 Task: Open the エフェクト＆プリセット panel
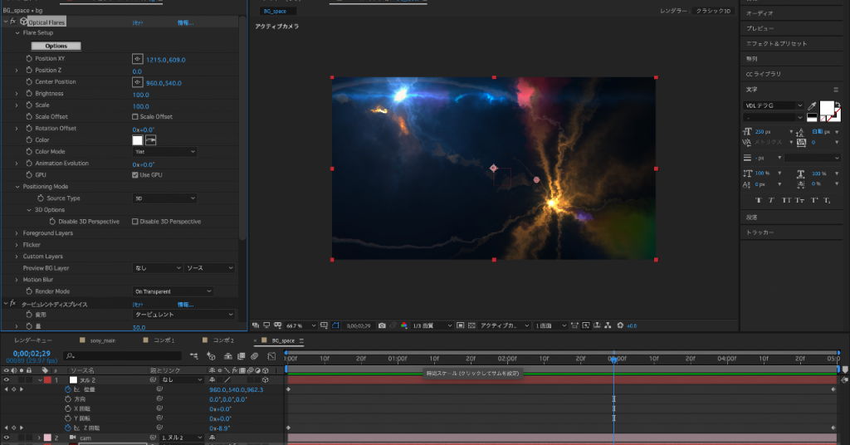point(776,43)
